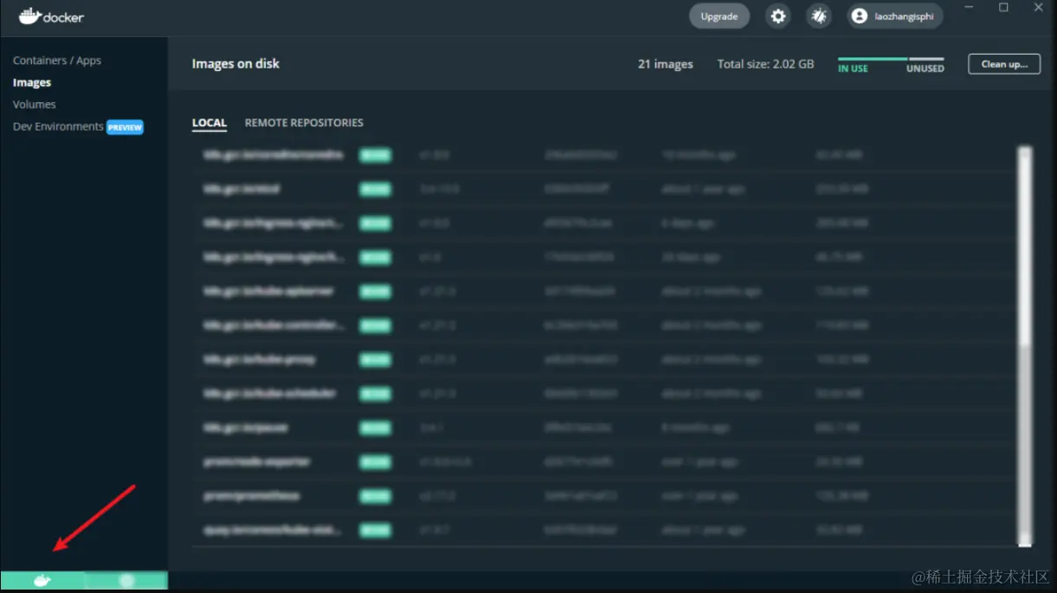This screenshot has width=1057, height=593.
Task: Select Images in the sidebar
Action: (x=32, y=82)
